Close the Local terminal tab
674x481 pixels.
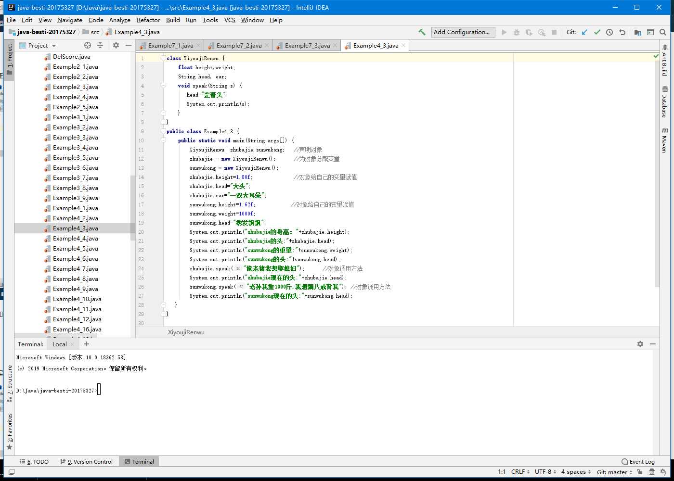click(72, 344)
